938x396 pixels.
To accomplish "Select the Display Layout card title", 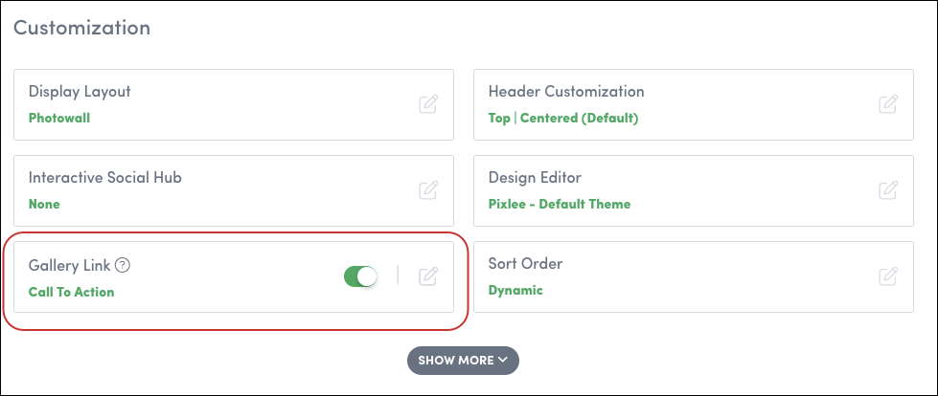I will coord(80,92).
